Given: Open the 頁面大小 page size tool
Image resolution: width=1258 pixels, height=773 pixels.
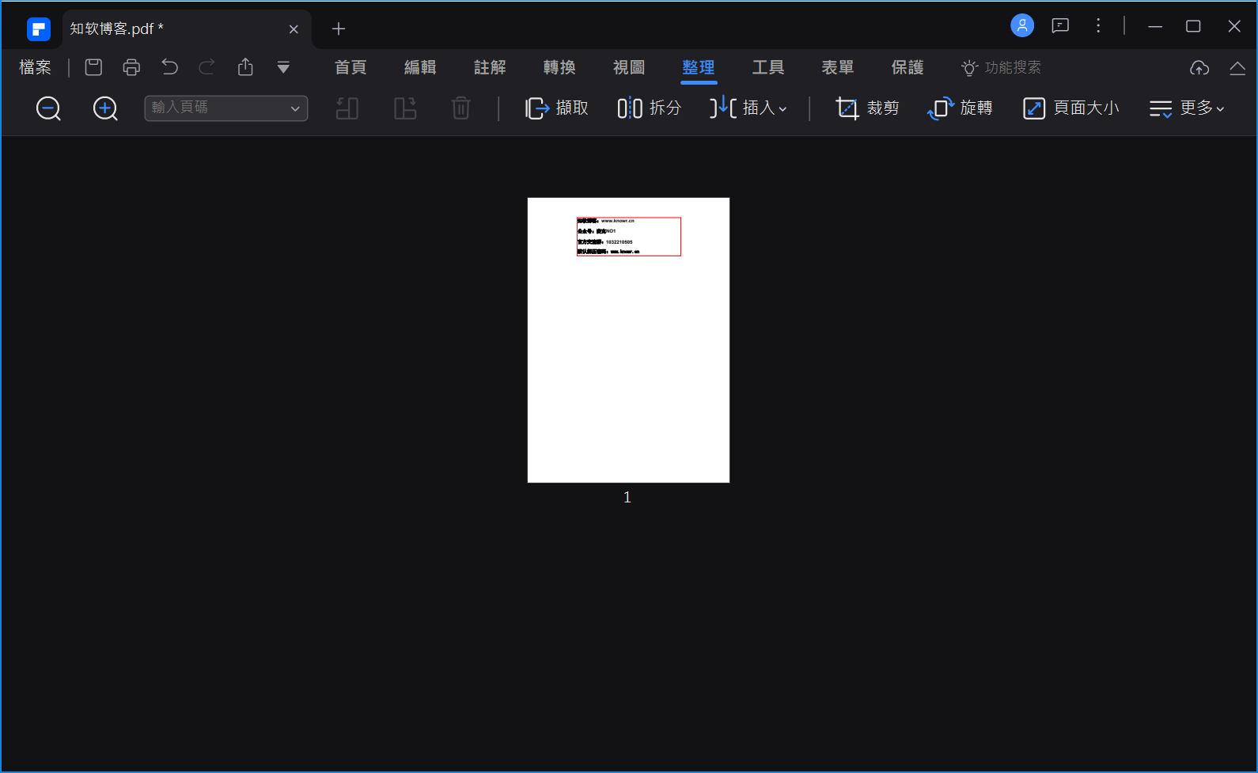Looking at the screenshot, I should click(1071, 108).
